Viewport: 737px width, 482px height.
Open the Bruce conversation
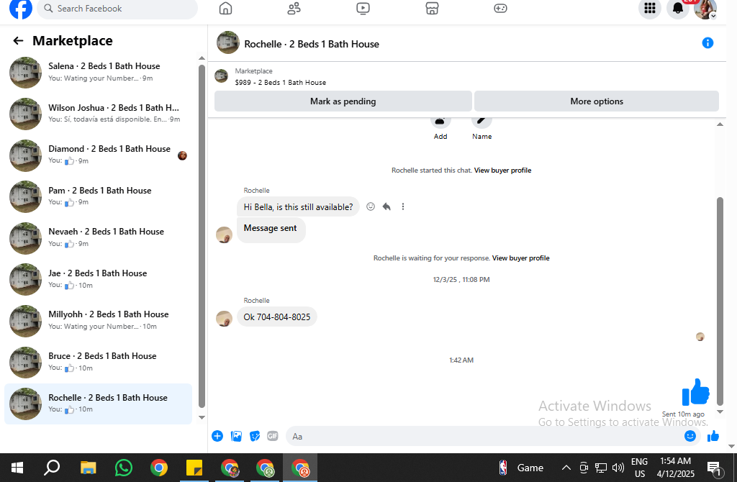(99, 362)
